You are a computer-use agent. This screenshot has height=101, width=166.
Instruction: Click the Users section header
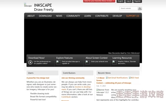coord(42,73)
